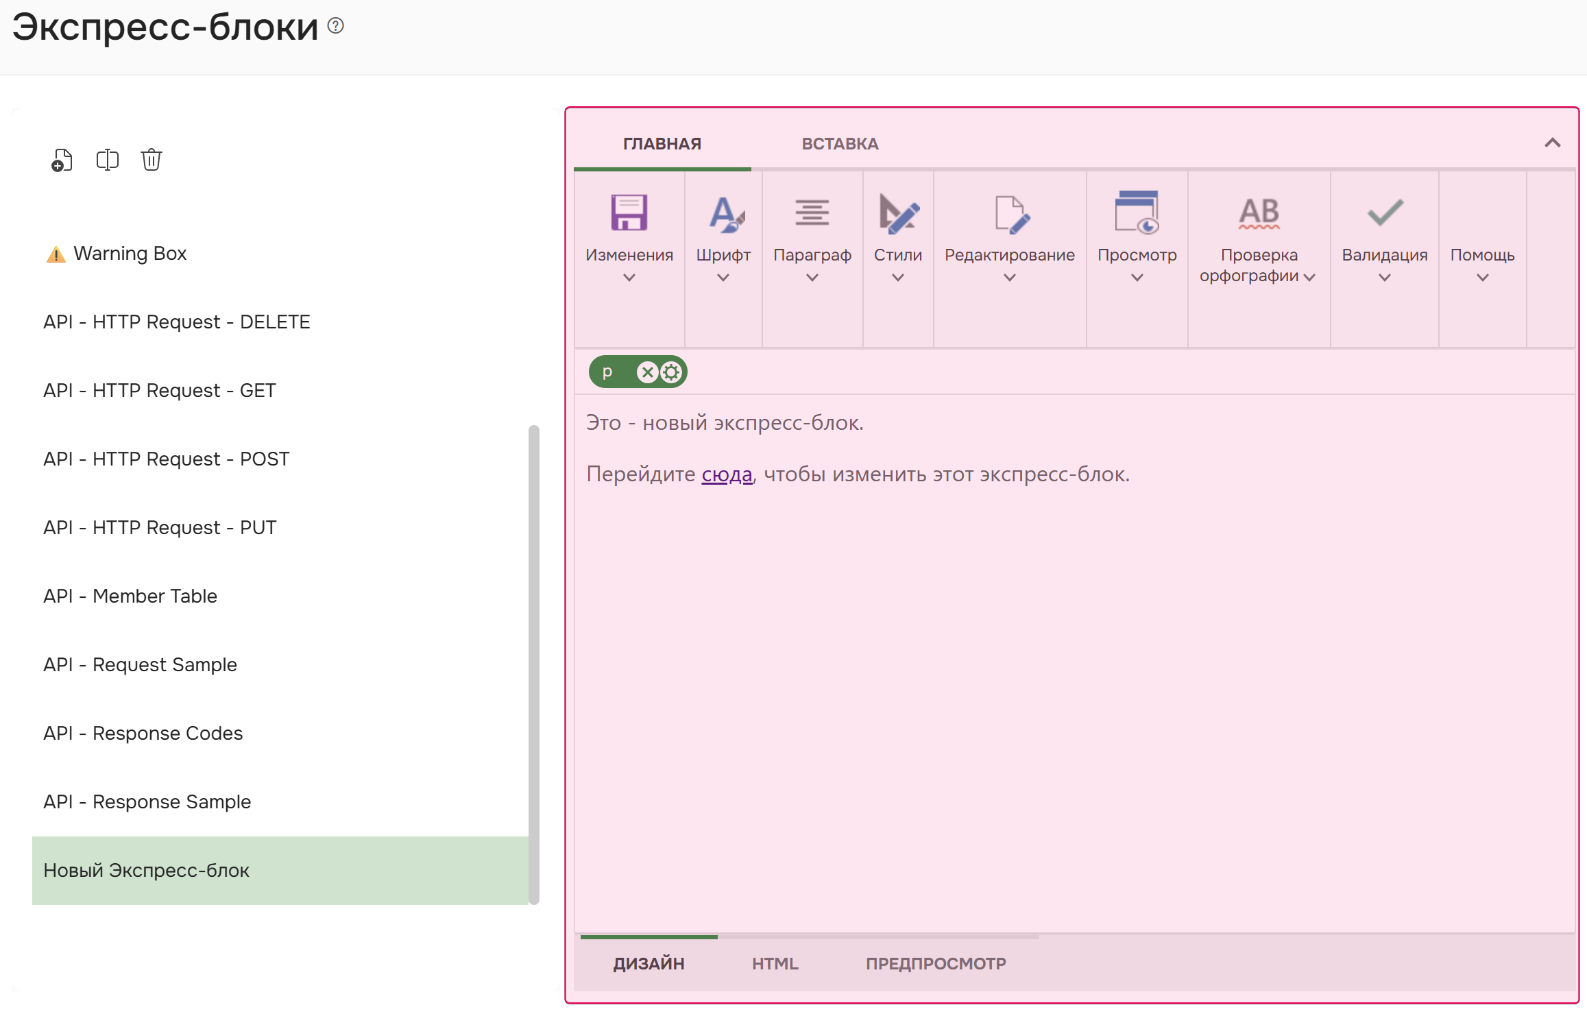The height and width of the screenshot is (1014, 1587).
Task: Click the Проверка орфографии spellcheck icon
Action: point(1258,213)
